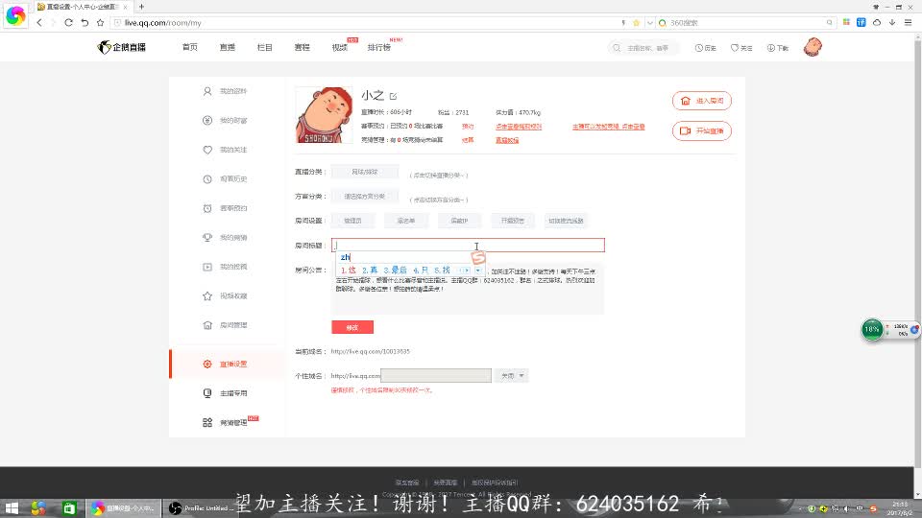Image resolution: width=922 pixels, height=518 pixels.
Task: Click the red 修改 submit button
Action: coord(352,327)
